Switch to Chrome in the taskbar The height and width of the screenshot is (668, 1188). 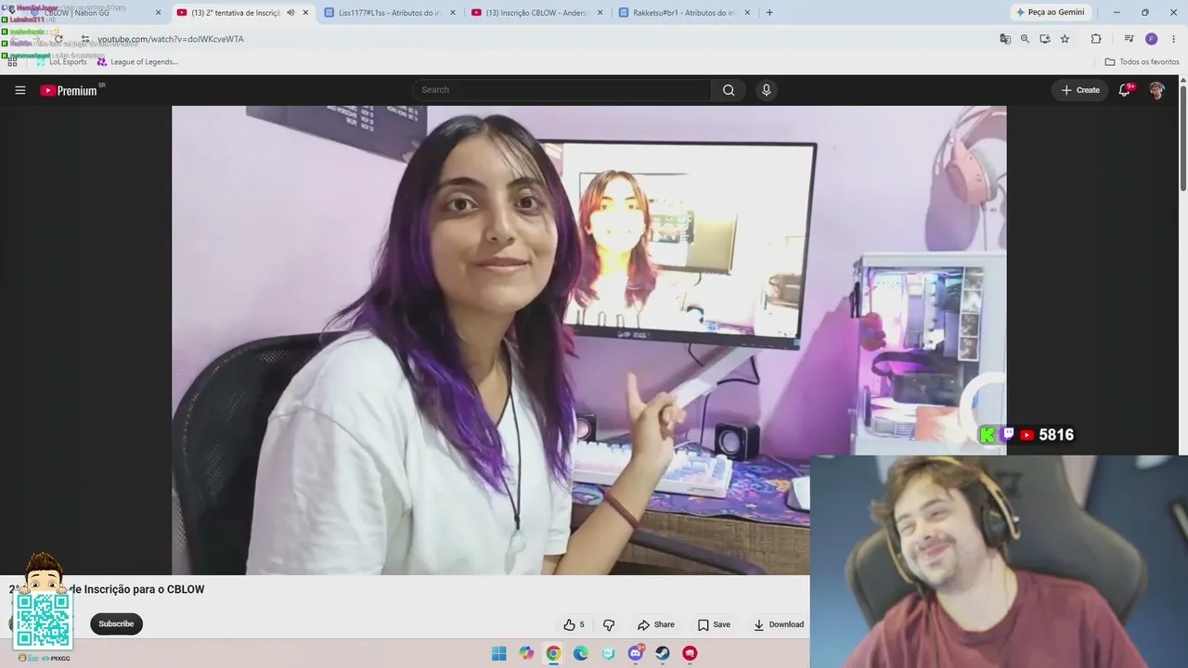tap(553, 653)
